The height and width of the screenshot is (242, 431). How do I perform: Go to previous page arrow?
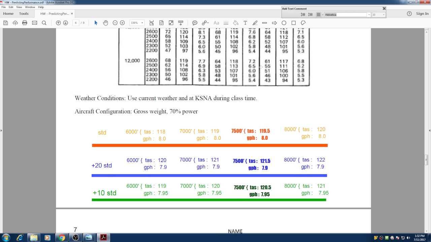58,23
